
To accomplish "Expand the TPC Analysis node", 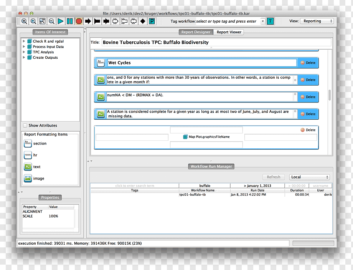I will click(24, 52).
